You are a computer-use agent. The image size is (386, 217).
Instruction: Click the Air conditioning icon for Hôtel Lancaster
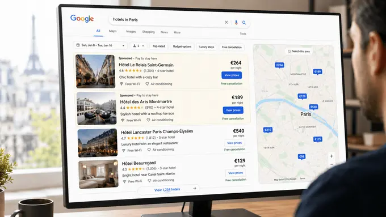(x=149, y=150)
